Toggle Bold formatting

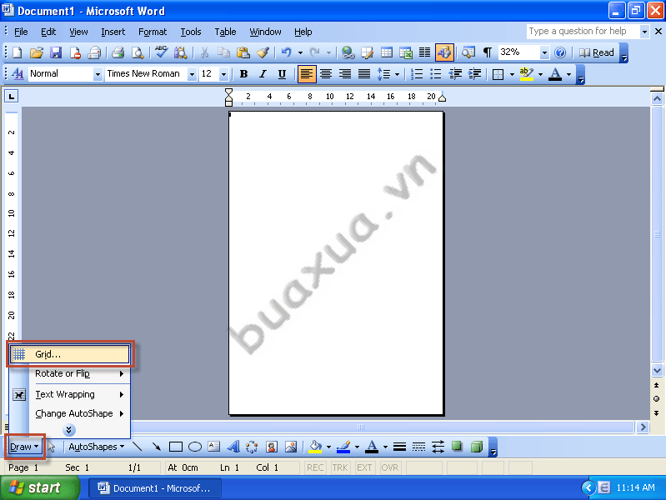click(243, 74)
